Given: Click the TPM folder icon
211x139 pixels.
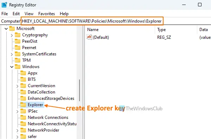Looking at the screenshot, I should click(x=18, y=60).
